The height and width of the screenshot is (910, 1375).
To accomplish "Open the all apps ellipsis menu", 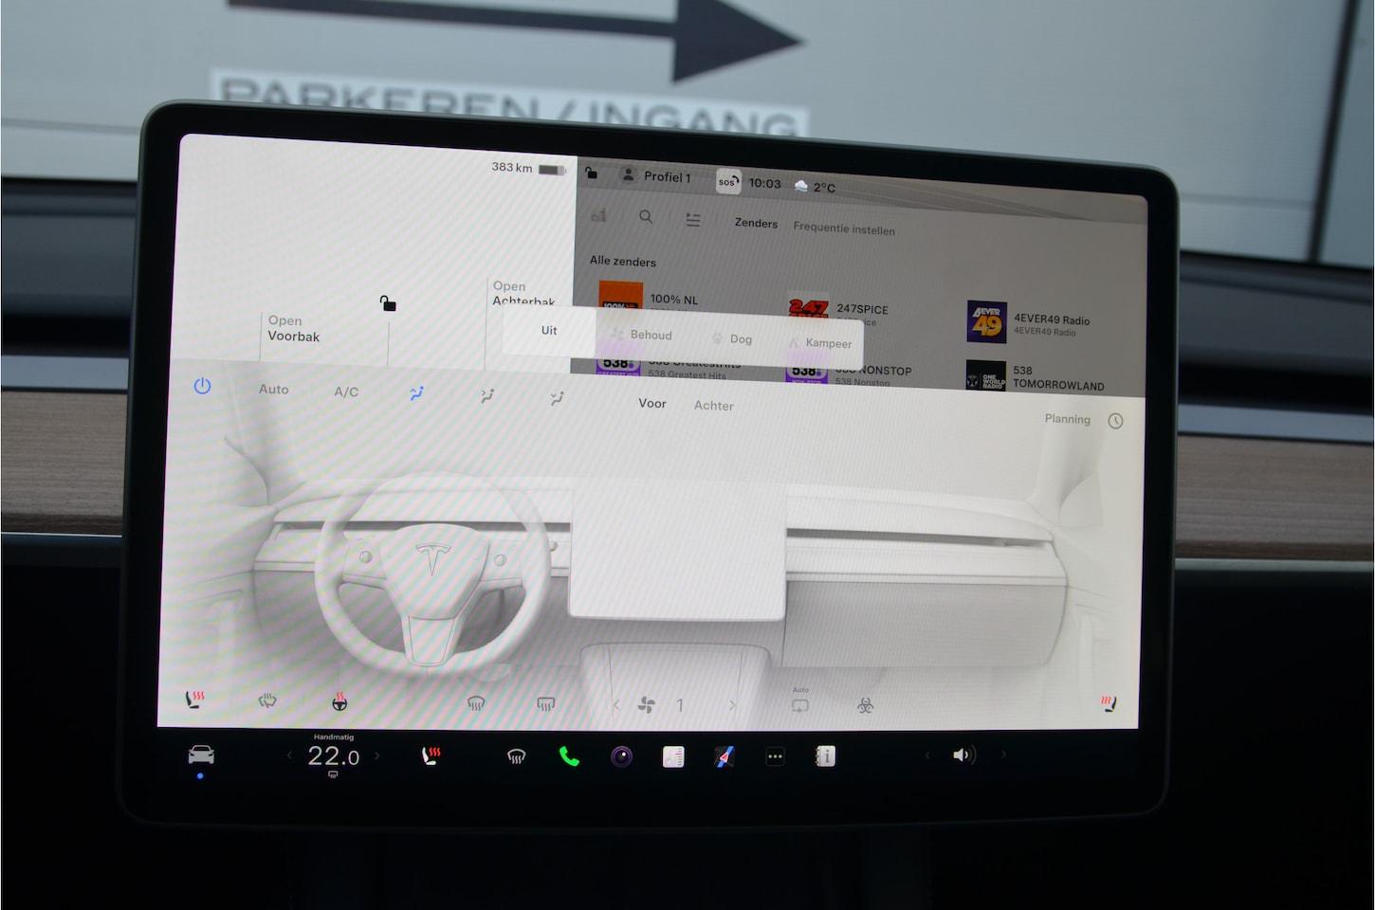I will coord(775,756).
